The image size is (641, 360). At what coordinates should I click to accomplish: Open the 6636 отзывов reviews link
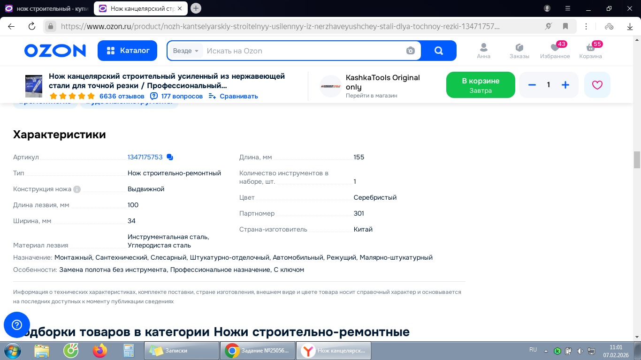(122, 96)
